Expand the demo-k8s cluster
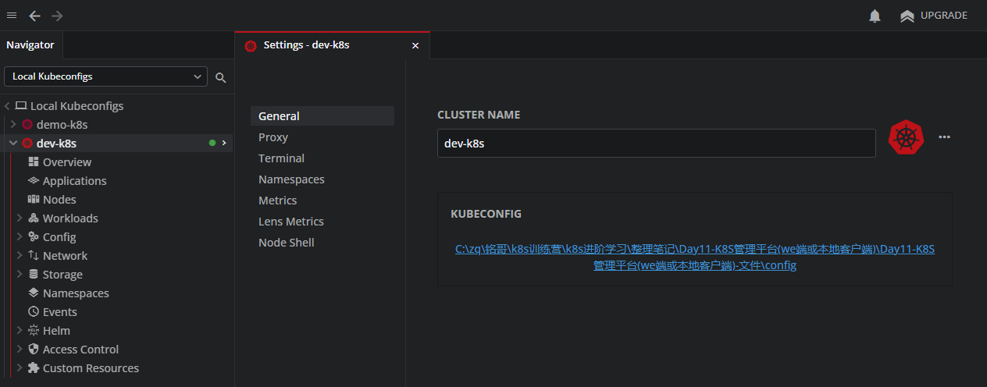 pos(13,125)
